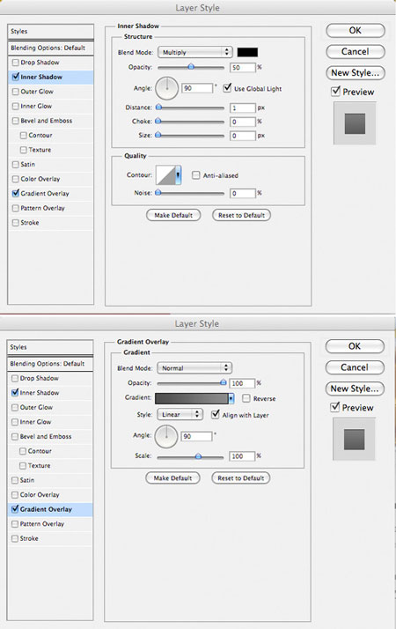Click Cancel in the top Layer Style dialog
Image resolution: width=396 pixels, height=629 pixels.
(356, 52)
